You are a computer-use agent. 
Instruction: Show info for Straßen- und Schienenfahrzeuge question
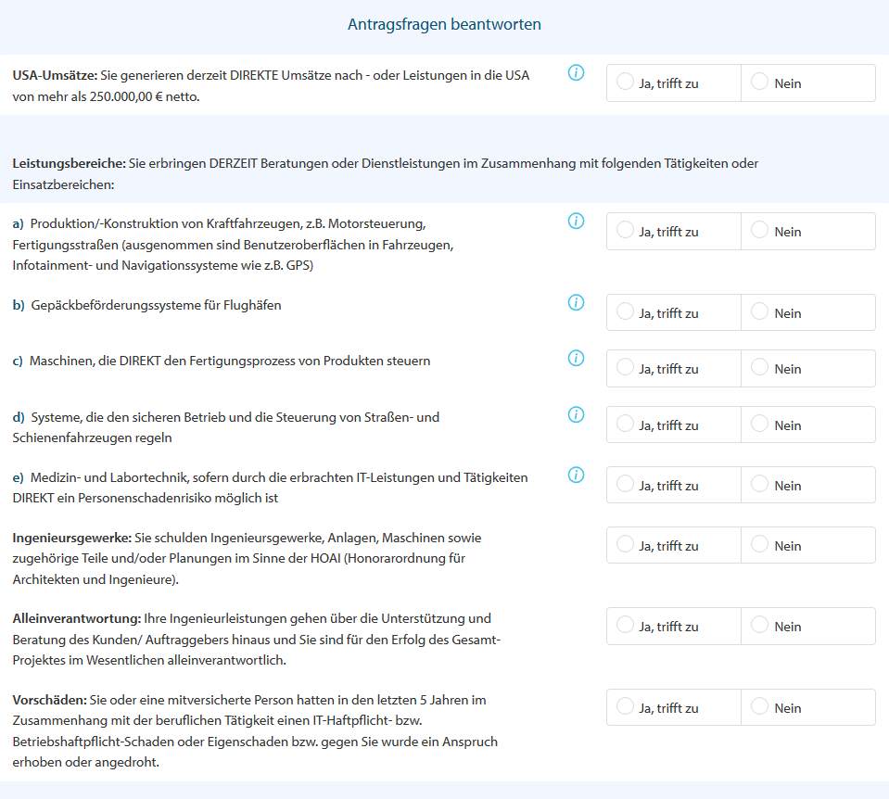[x=576, y=414]
